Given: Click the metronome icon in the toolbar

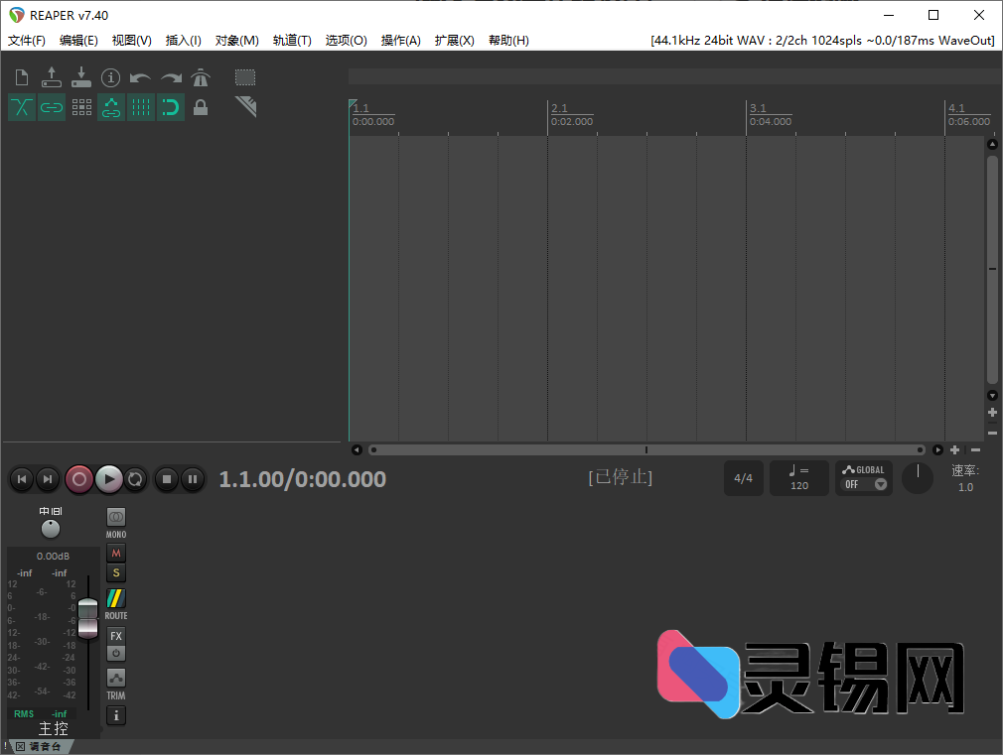Looking at the screenshot, I should pyautogui.click(x=199, y=76).
